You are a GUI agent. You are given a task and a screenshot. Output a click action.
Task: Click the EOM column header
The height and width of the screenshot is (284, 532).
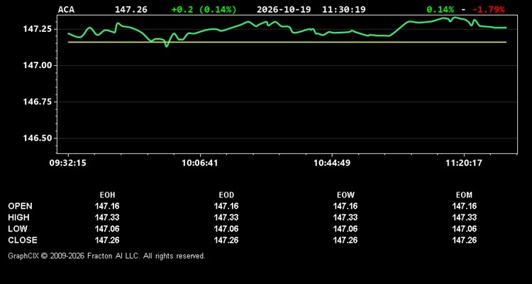[x=464, y=195]
